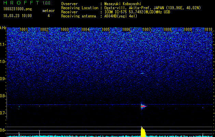Click time marker 1010
215x137 pixels.
point(208,29)
